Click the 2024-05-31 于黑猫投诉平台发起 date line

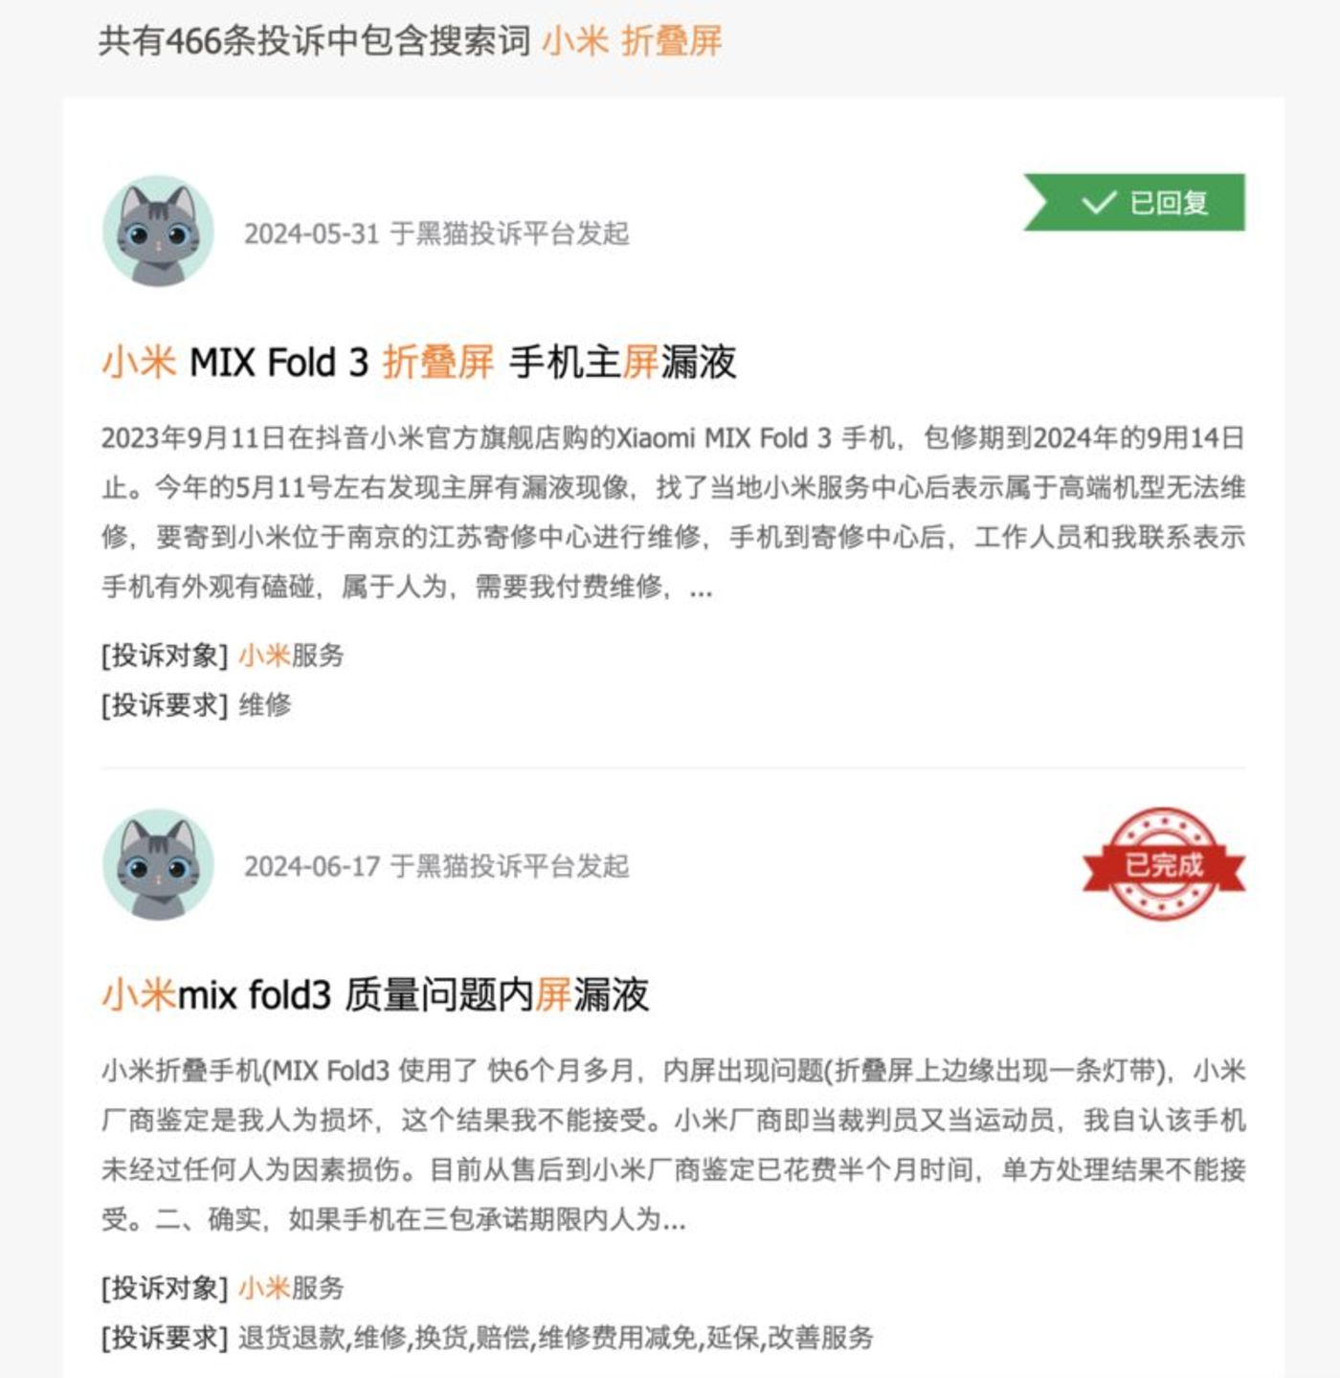(x=436, y=233)
